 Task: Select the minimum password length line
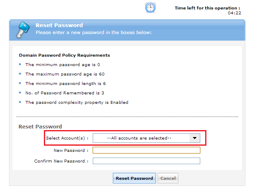coord(65,84)
